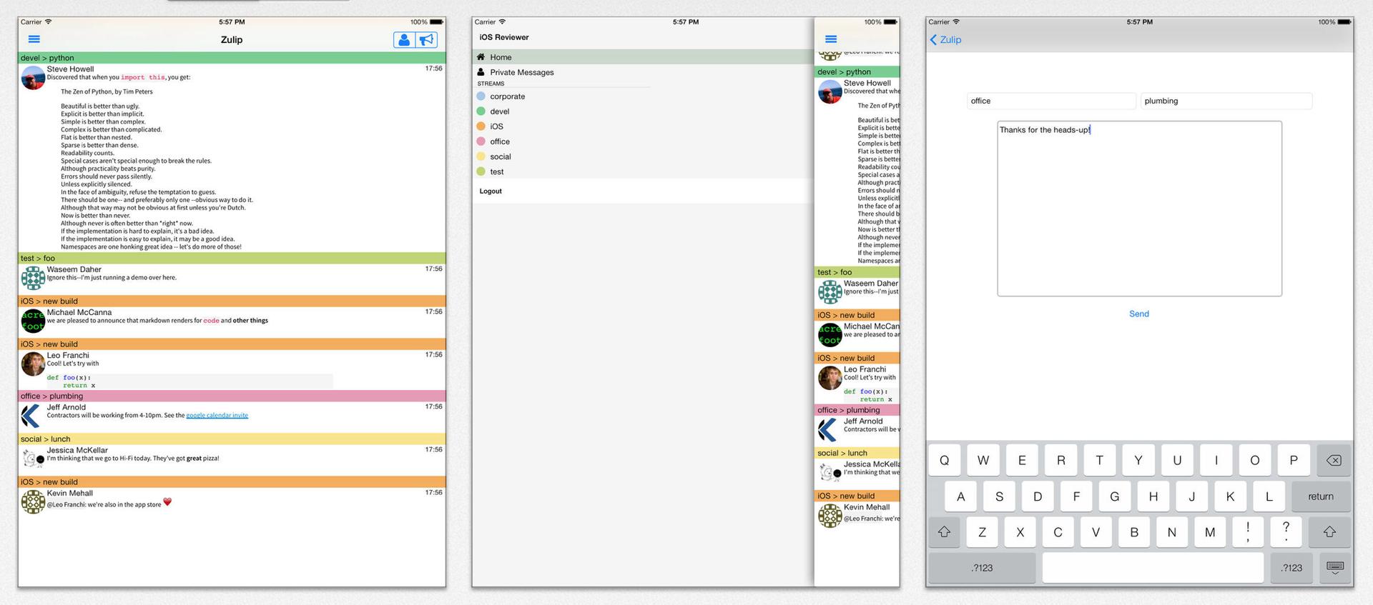Tap the P key on the keyboard
The width and height of the screenshot is (1373, 605).
point(1294,461)
